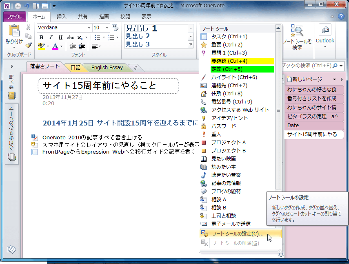Open Find Tags (ノート シールを検索)
The width and height of the screenshot is (349, 264).
click(297, 37)
